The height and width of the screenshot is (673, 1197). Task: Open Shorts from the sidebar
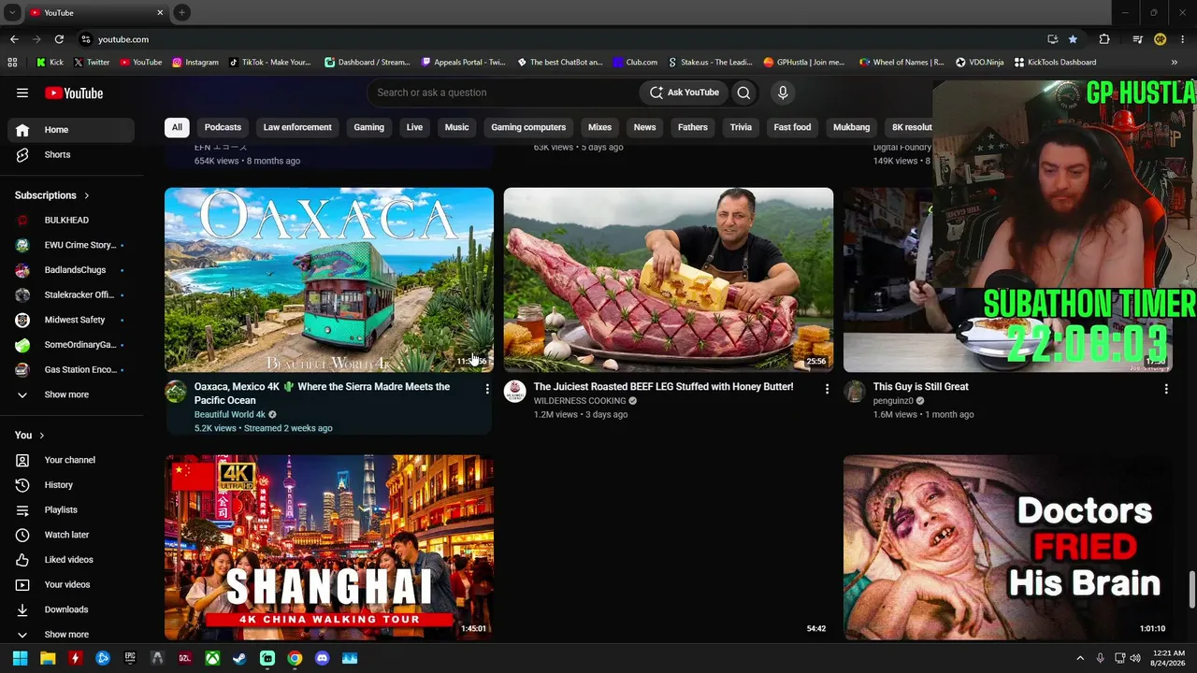pos(71,154)
